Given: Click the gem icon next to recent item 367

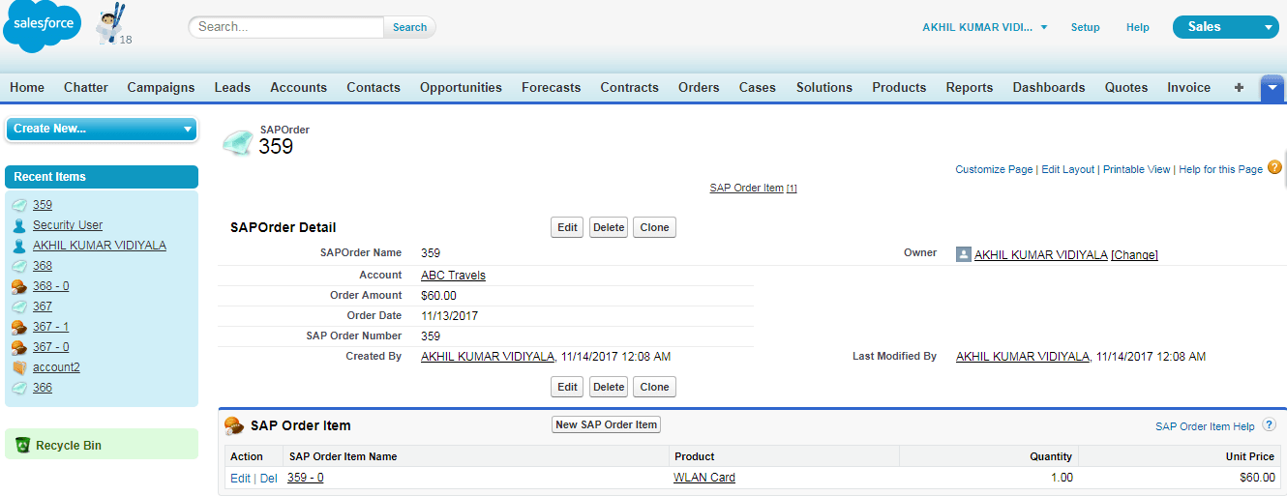Looking at the screenshot, I should pyautogui.click(x=19, y=306).
